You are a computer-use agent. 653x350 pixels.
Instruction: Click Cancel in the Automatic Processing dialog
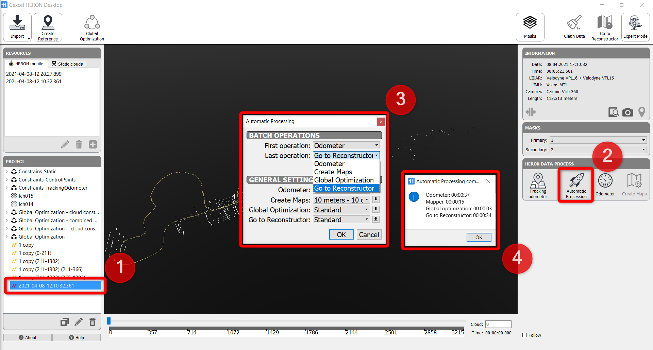(x=369, y=235)
